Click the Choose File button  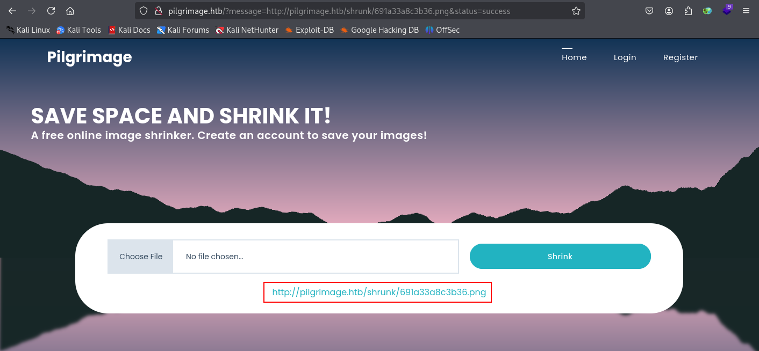point(141,257)
